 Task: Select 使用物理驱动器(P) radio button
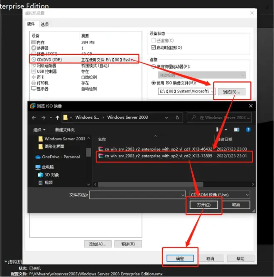154,66
